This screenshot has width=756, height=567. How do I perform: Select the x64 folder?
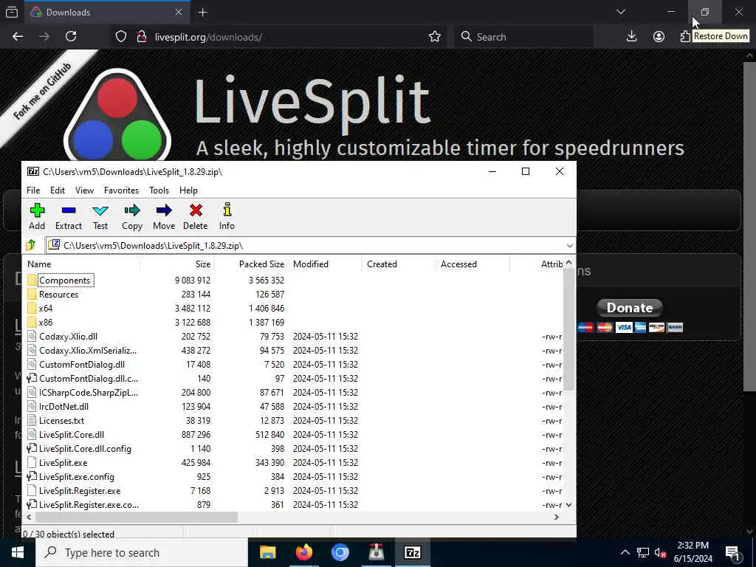[x=46, y=309]
